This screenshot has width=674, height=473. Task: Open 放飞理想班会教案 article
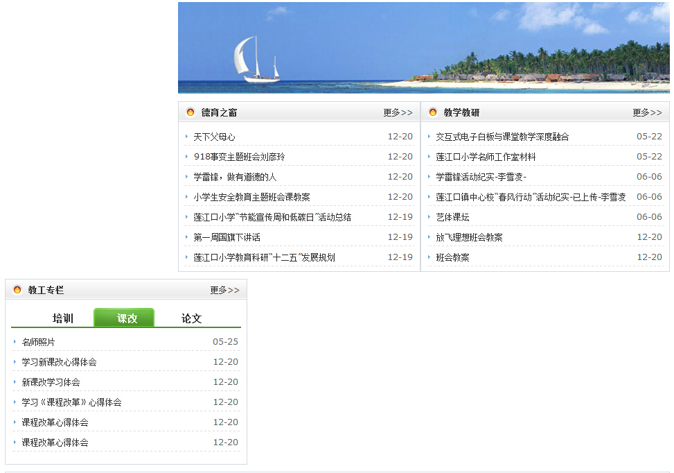pyautogui.click(x=469, y=237)
